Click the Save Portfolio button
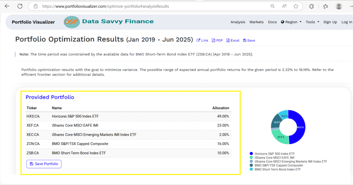353x185 pixels. (44, 164)
